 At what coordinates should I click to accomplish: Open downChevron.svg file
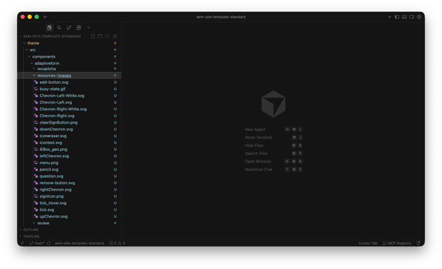coord(56,129)
